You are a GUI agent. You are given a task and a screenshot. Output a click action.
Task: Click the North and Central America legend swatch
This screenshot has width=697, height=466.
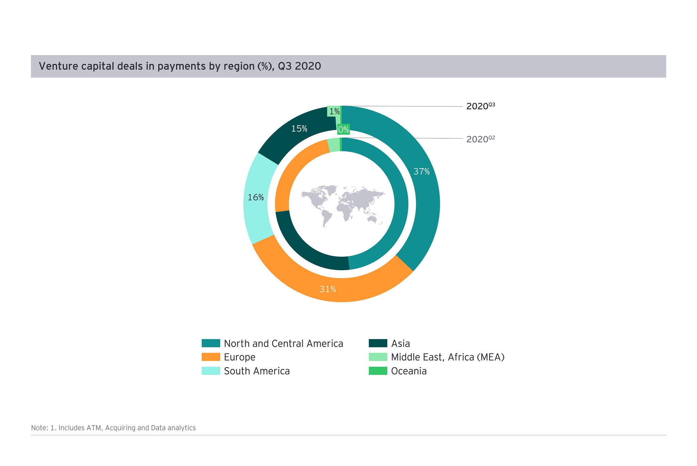[211, 343]
